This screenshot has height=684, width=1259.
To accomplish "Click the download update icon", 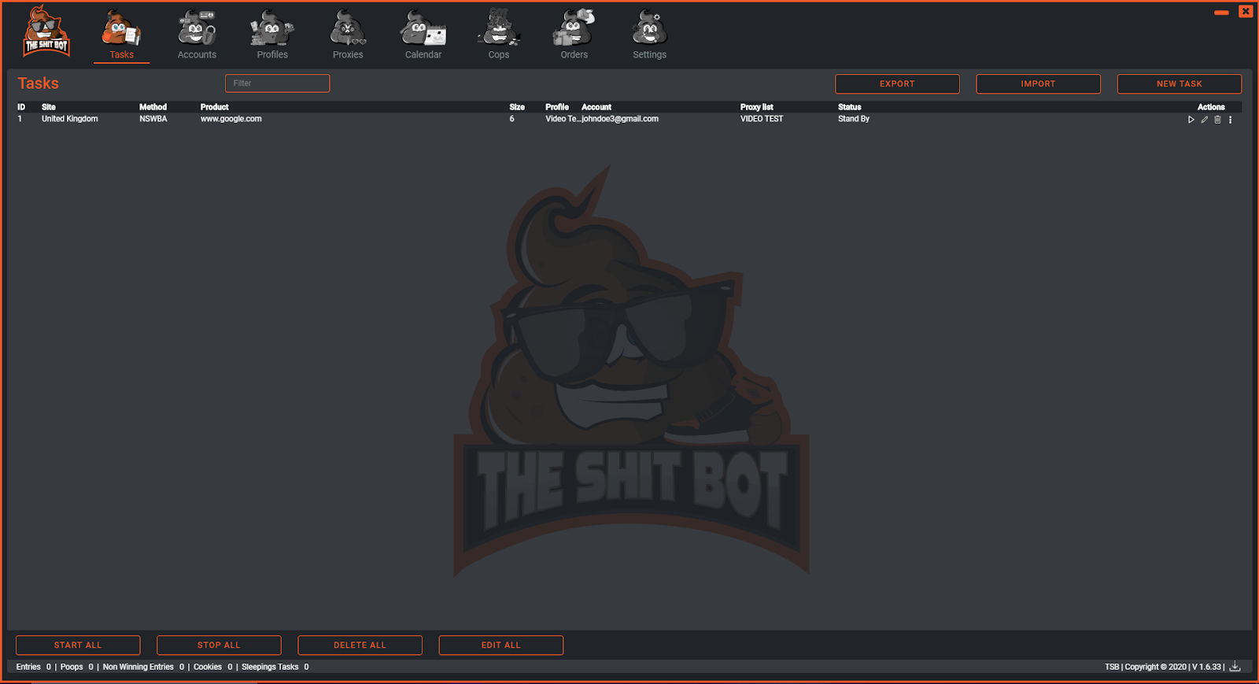I will pyautogui.click(x=1235, y=667).
